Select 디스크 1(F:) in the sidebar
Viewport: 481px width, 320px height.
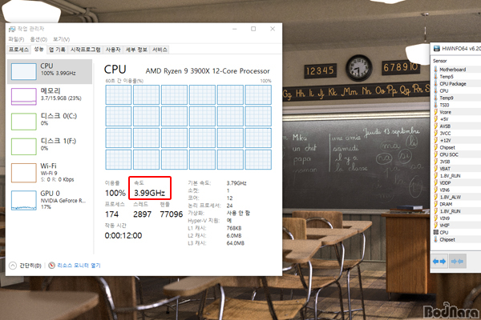coord(50,146)
